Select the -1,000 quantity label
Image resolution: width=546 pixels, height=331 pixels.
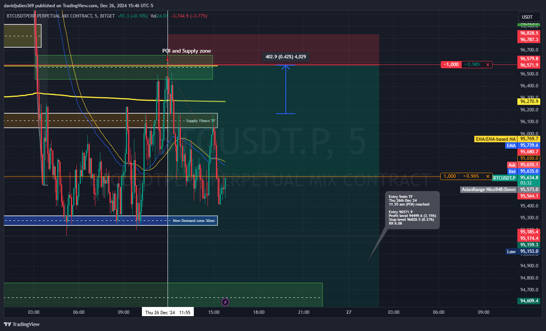click(x=451, y=65)
